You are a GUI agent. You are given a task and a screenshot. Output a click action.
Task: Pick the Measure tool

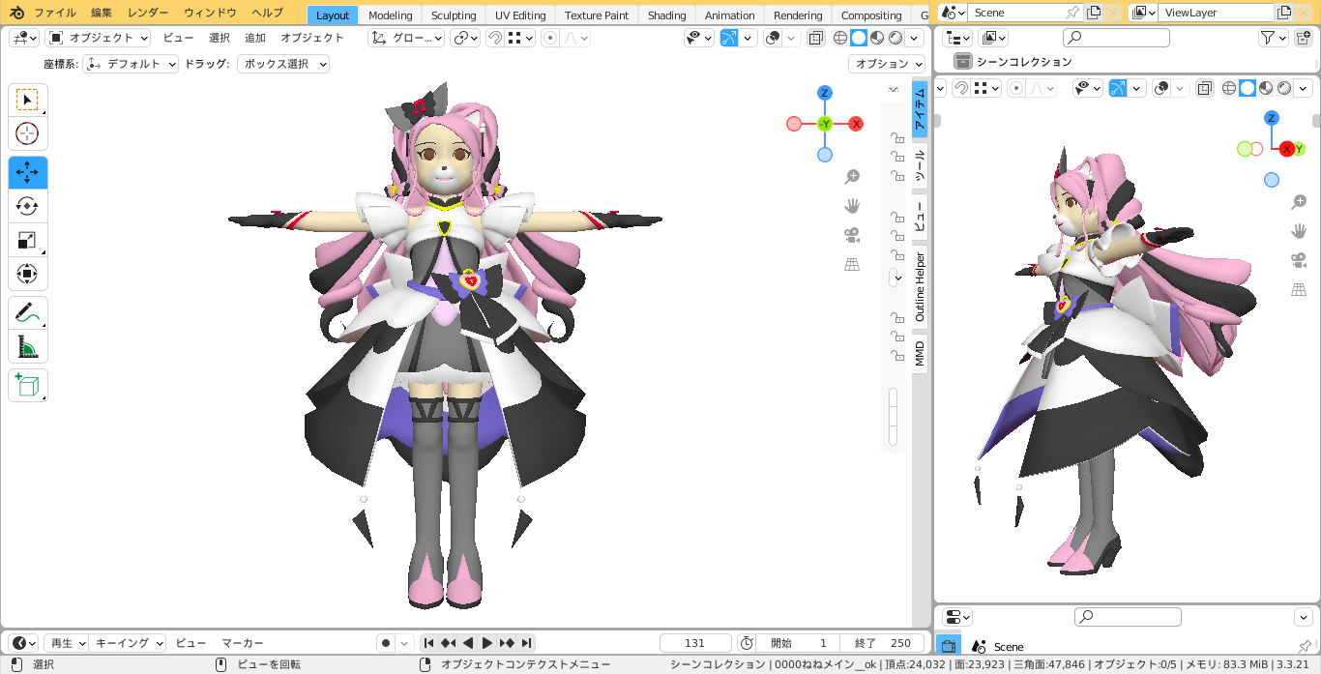point(27,346)
